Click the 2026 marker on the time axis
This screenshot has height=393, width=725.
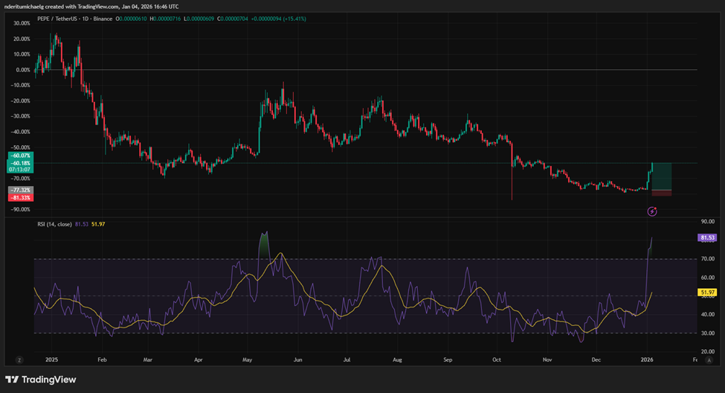click(x=647, y=358)
